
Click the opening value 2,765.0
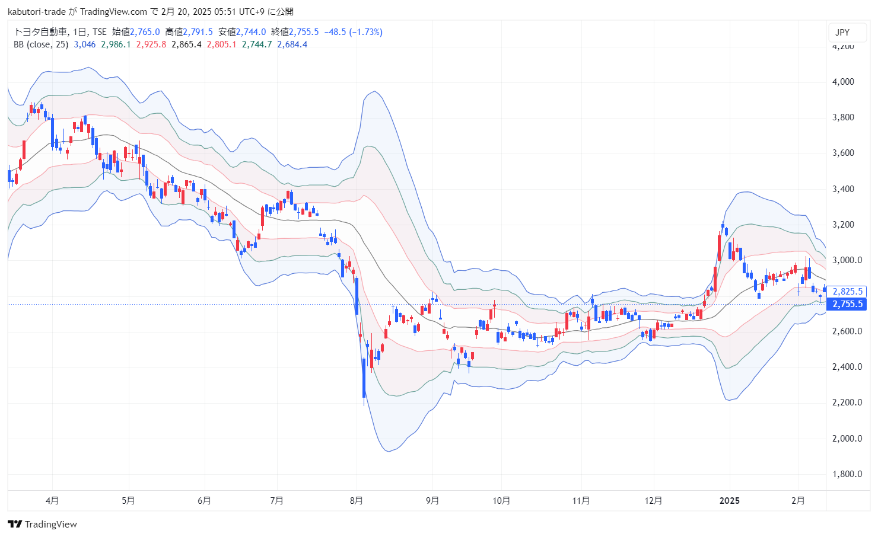click(x=145, y=32)
